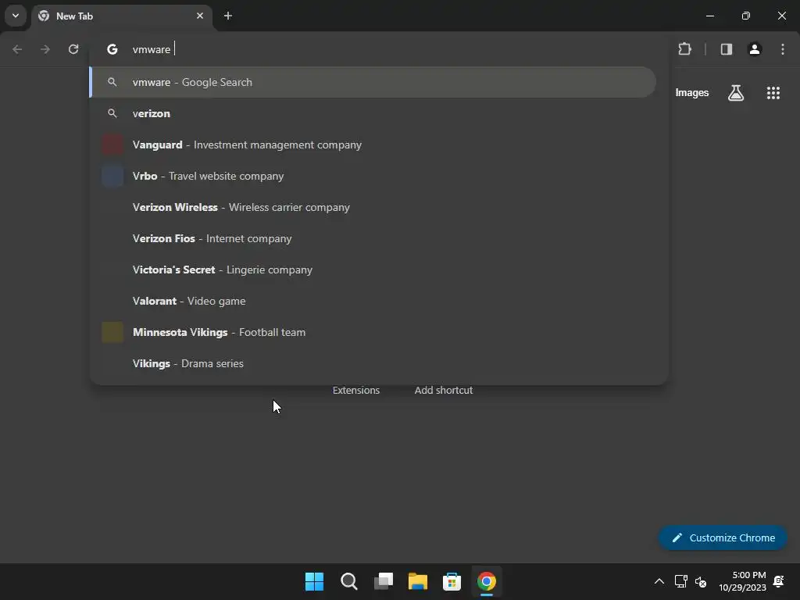
Task: Go back using the back arrow
Action: pos(17,49)
